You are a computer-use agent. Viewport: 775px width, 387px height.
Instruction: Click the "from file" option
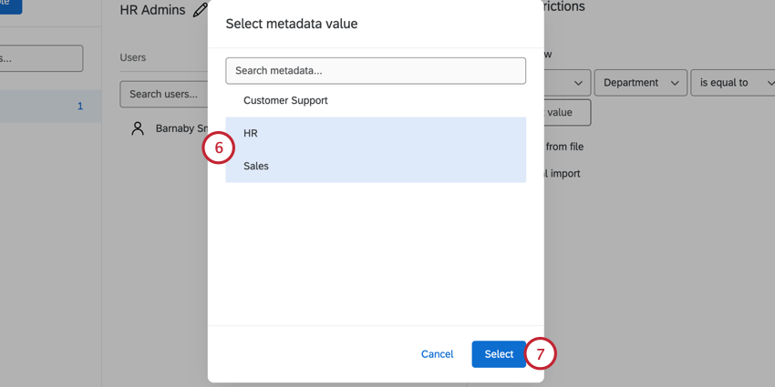click(564, 146)
